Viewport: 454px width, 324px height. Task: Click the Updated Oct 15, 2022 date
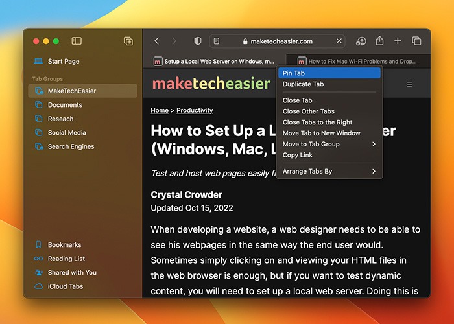192,208
